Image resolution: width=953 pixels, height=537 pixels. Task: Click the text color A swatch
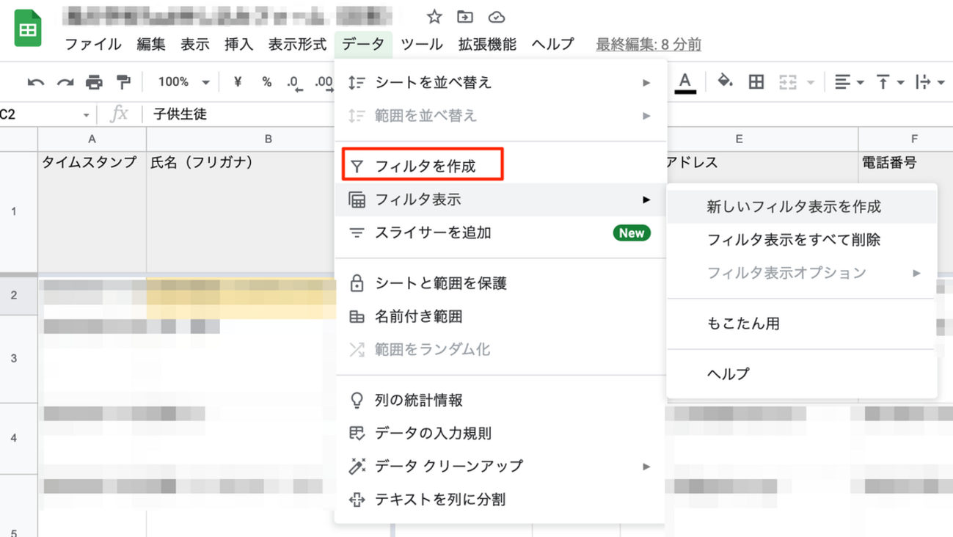(x=685, y=81)
